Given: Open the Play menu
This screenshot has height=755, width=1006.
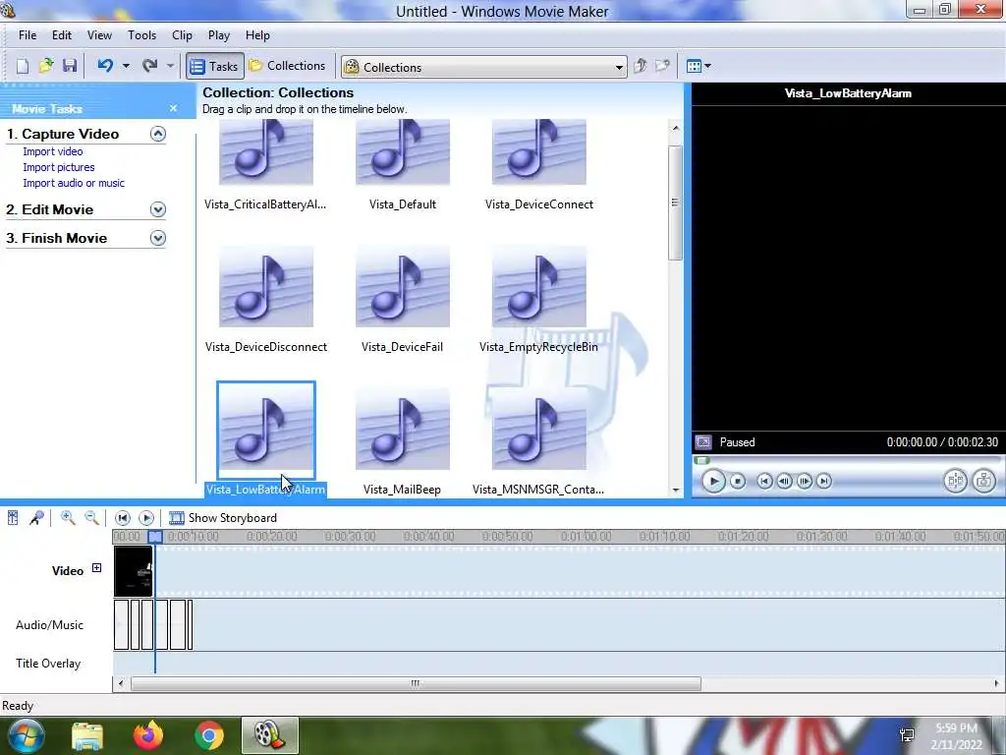Looking at the screenshot, I should click(x=219, y=35).
